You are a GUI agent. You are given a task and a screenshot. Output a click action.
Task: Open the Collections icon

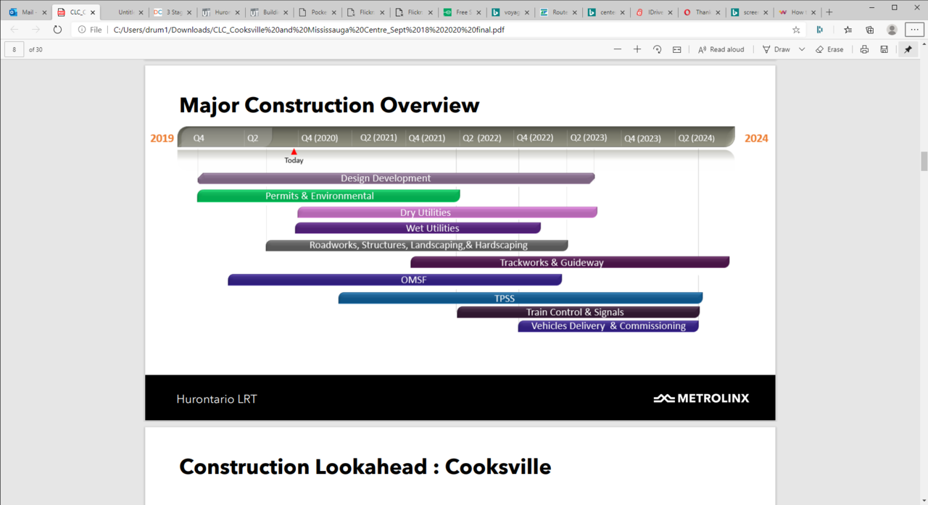click(869, 30)
